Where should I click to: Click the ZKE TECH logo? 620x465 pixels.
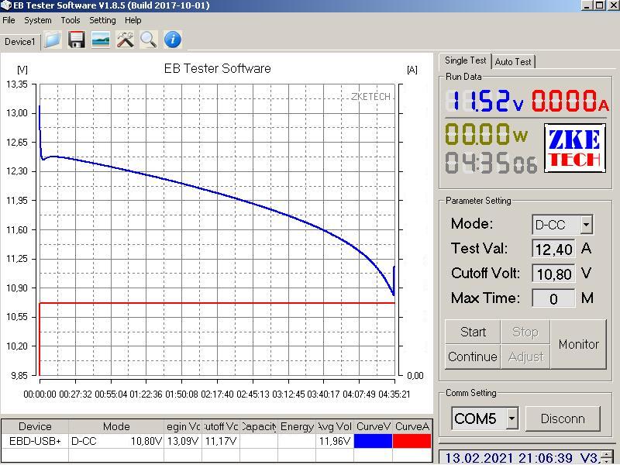click(x=575, y=148)
